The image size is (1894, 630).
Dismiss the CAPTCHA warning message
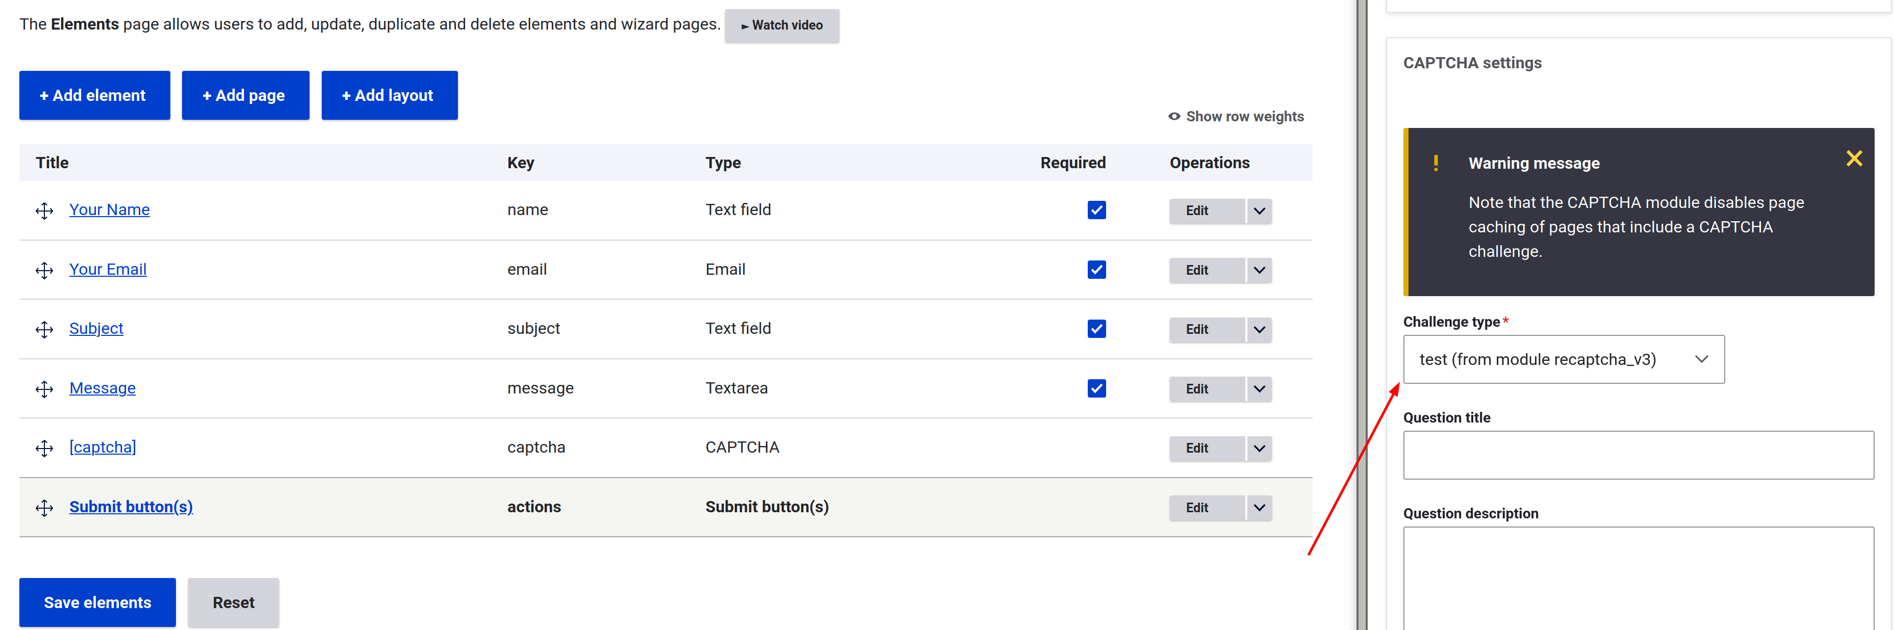pos(1854,158)
